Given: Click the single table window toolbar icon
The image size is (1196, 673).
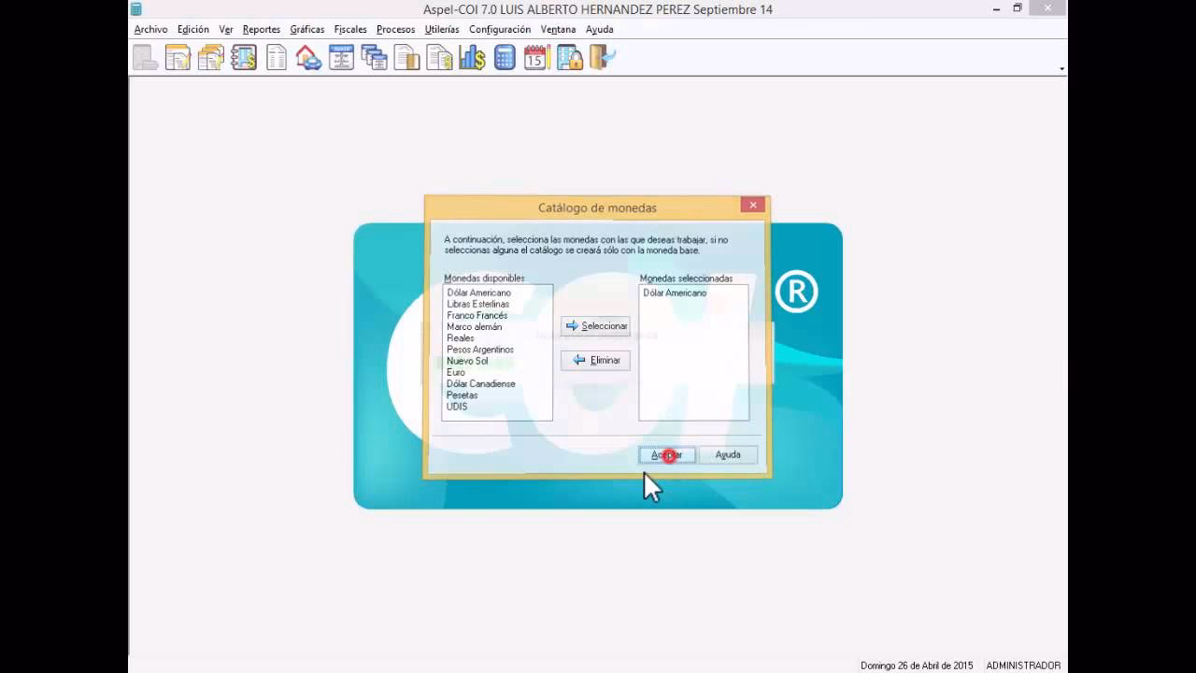Looking at the screenshot, I should click(341, 58).
